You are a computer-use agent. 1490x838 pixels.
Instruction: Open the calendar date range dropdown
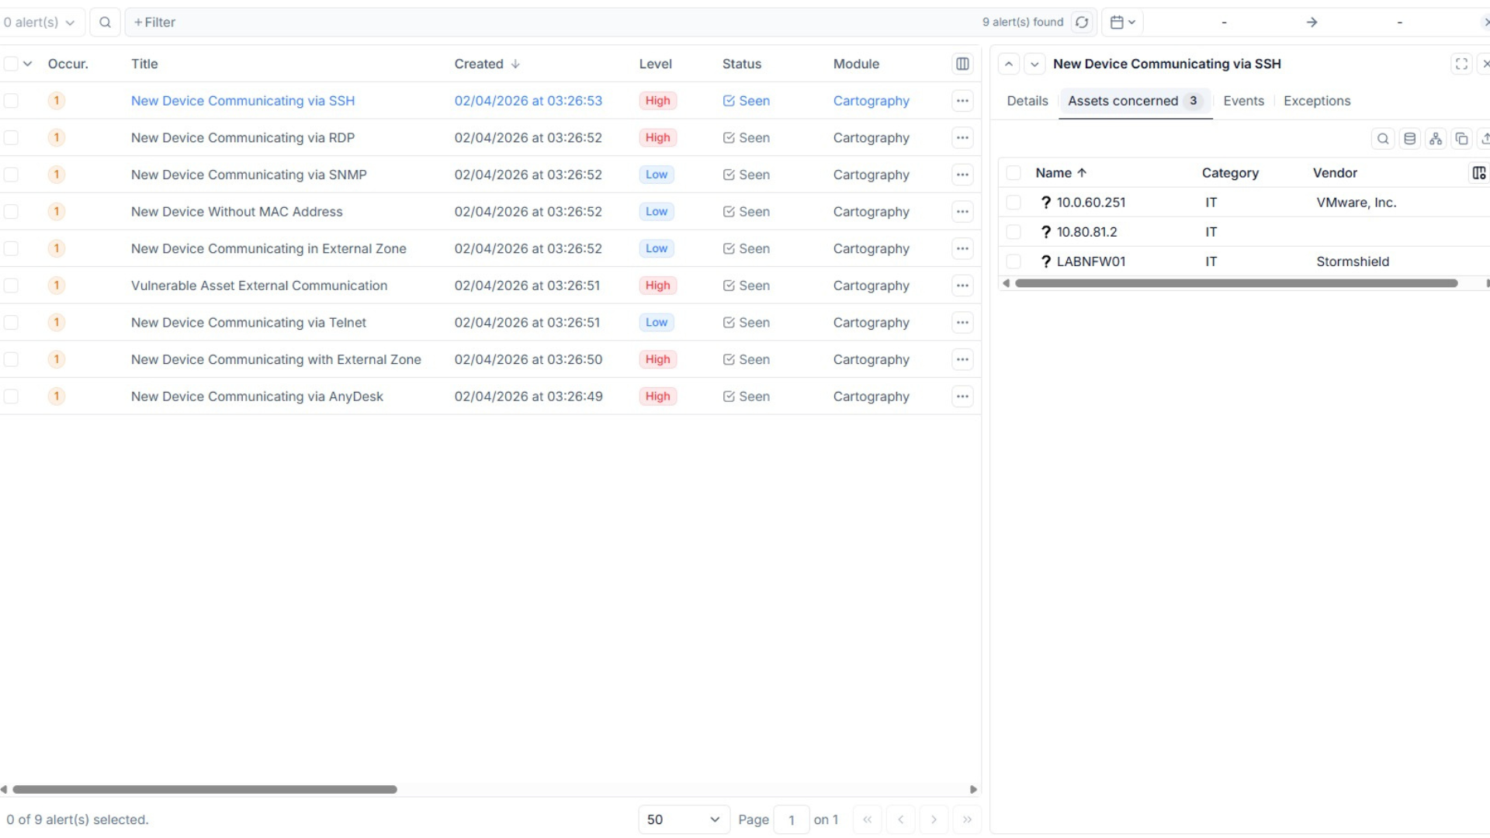click(1121, 22)
